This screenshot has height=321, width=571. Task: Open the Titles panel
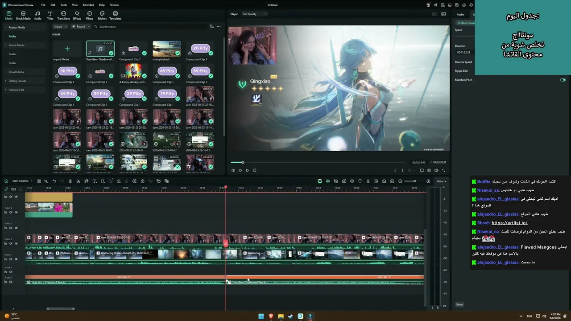click(50, 16)
